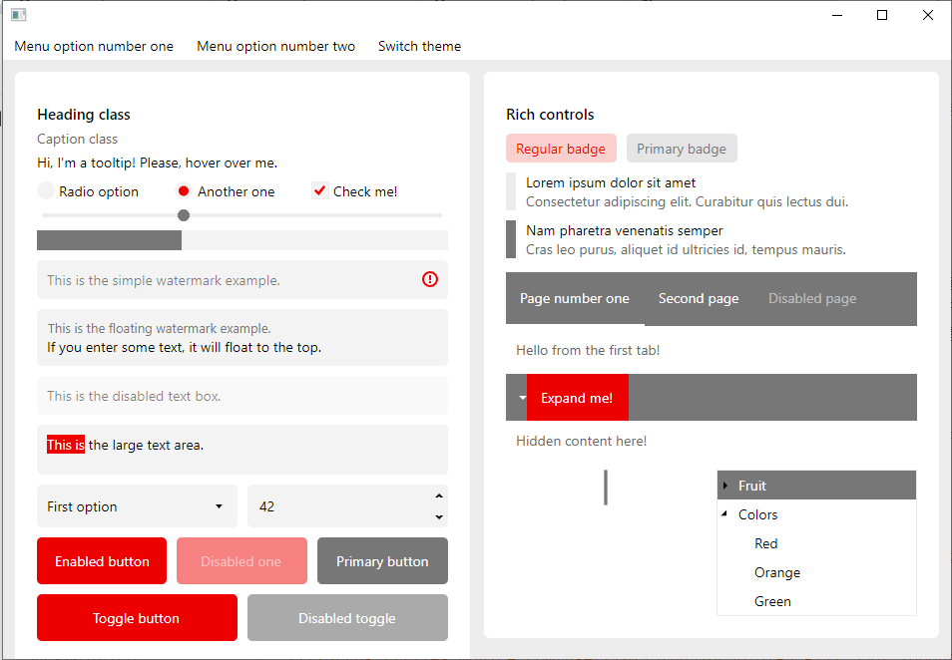Image resolution: width=952 pixels, height=660 pixels.
Task: Open the "First option" dropdown
Action: click(137, 506)
